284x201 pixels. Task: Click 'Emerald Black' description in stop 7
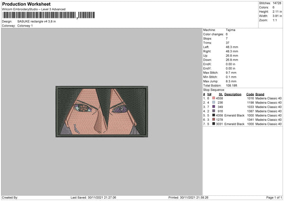click(234, 124)
